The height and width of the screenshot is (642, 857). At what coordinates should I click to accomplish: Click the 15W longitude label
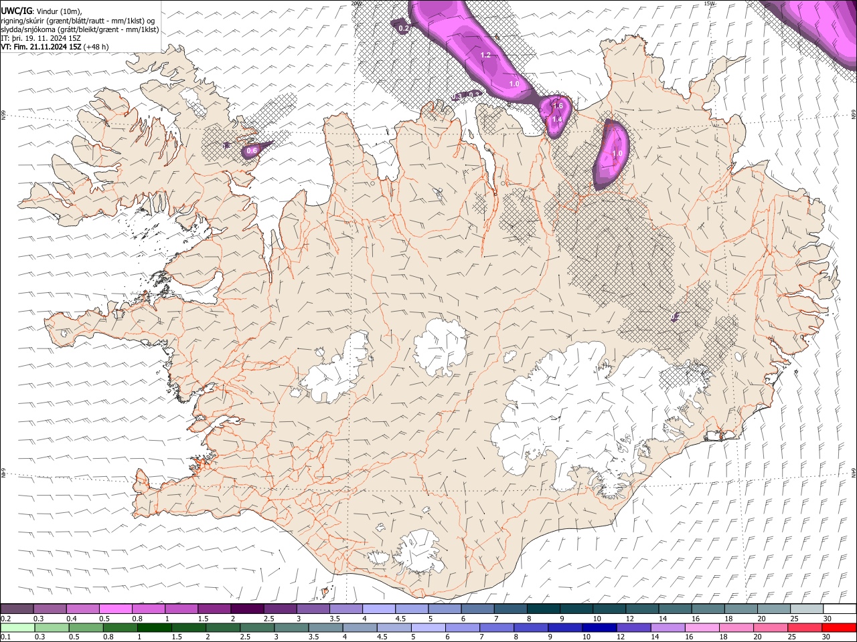click(709, 3)
